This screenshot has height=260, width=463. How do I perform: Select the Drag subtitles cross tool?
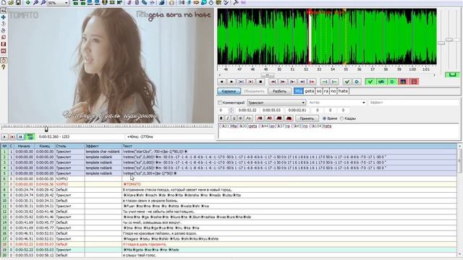[3, 17]
